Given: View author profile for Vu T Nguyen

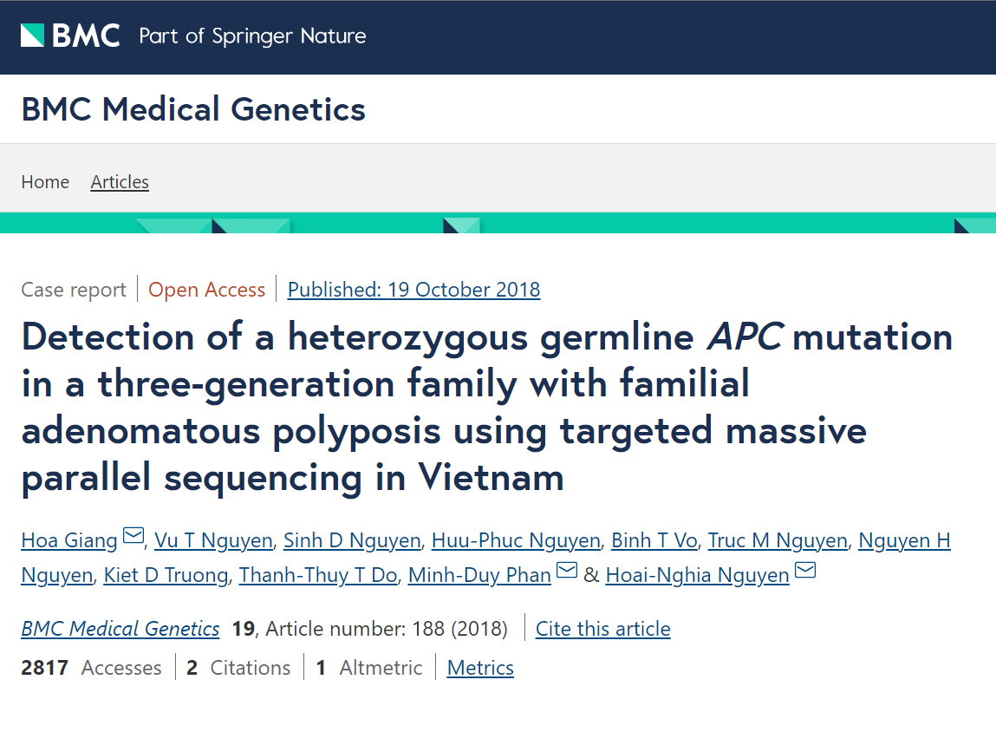Looking at the screenshot, I should point(212,539).
